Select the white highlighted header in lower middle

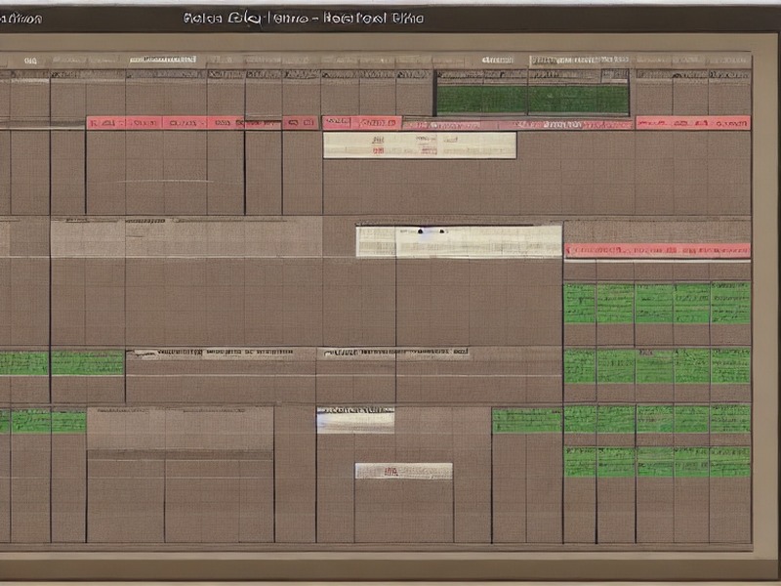[355, 420]
